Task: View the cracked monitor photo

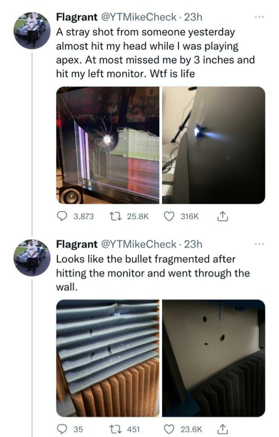Action: click(108, 145)
